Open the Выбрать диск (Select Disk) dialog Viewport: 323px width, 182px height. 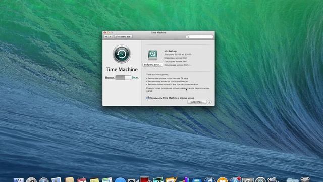[x=152, y=65]
